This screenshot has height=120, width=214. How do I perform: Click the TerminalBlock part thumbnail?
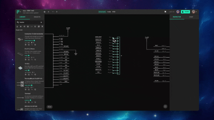pos(20,84)
